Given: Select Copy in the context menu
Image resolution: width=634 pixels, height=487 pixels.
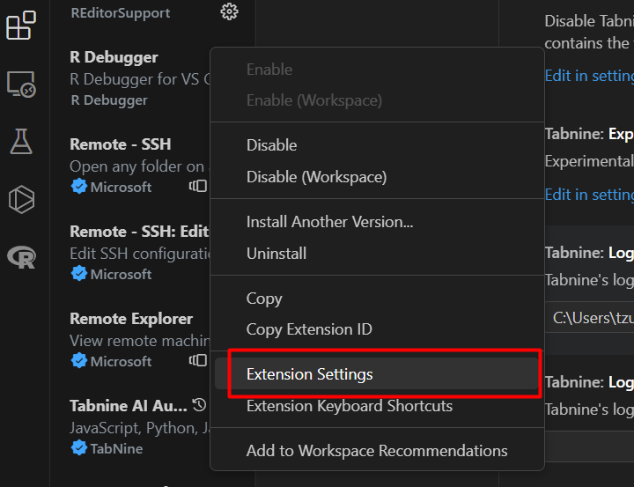Looking at the screenshot, I should click(x=377, y=299).
